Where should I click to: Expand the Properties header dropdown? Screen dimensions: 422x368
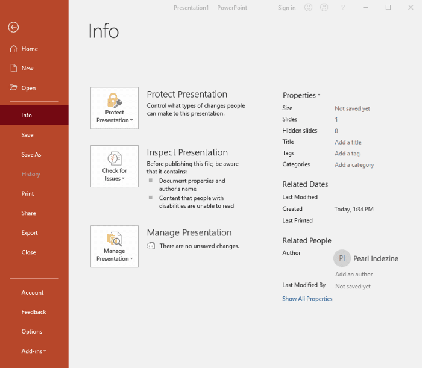[301, 95]
